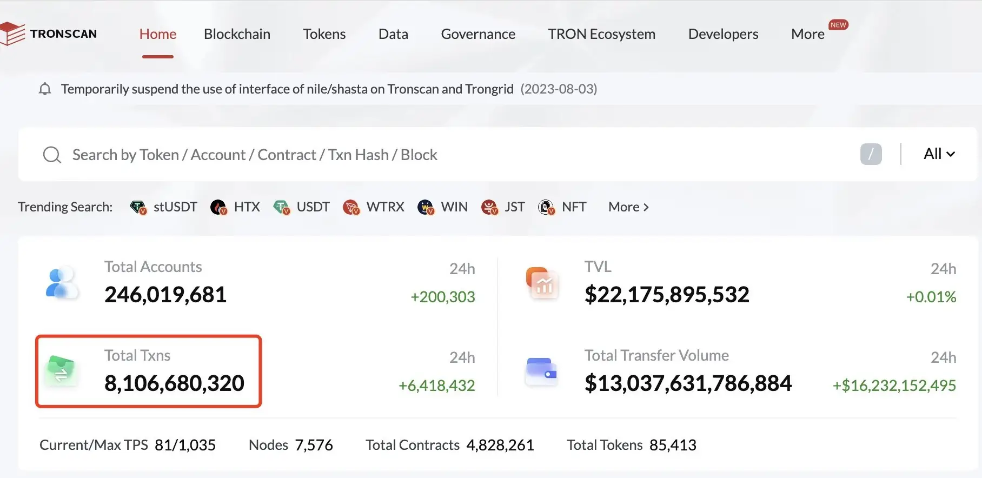Click Total Contracts count 4,828,261

pyautogui.click(x=500, y=445)
